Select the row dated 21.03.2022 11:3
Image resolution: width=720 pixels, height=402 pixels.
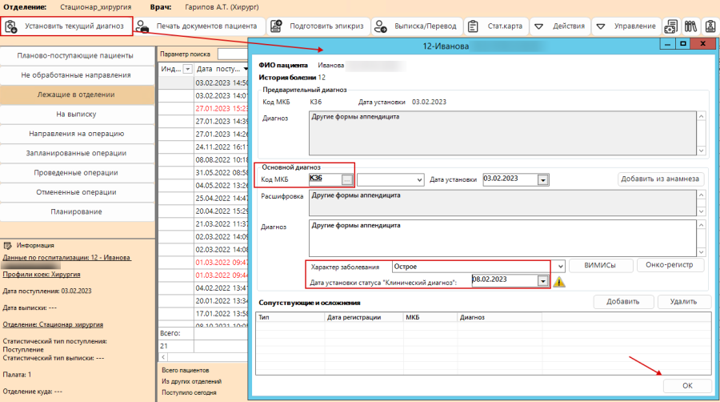(203, 224)
